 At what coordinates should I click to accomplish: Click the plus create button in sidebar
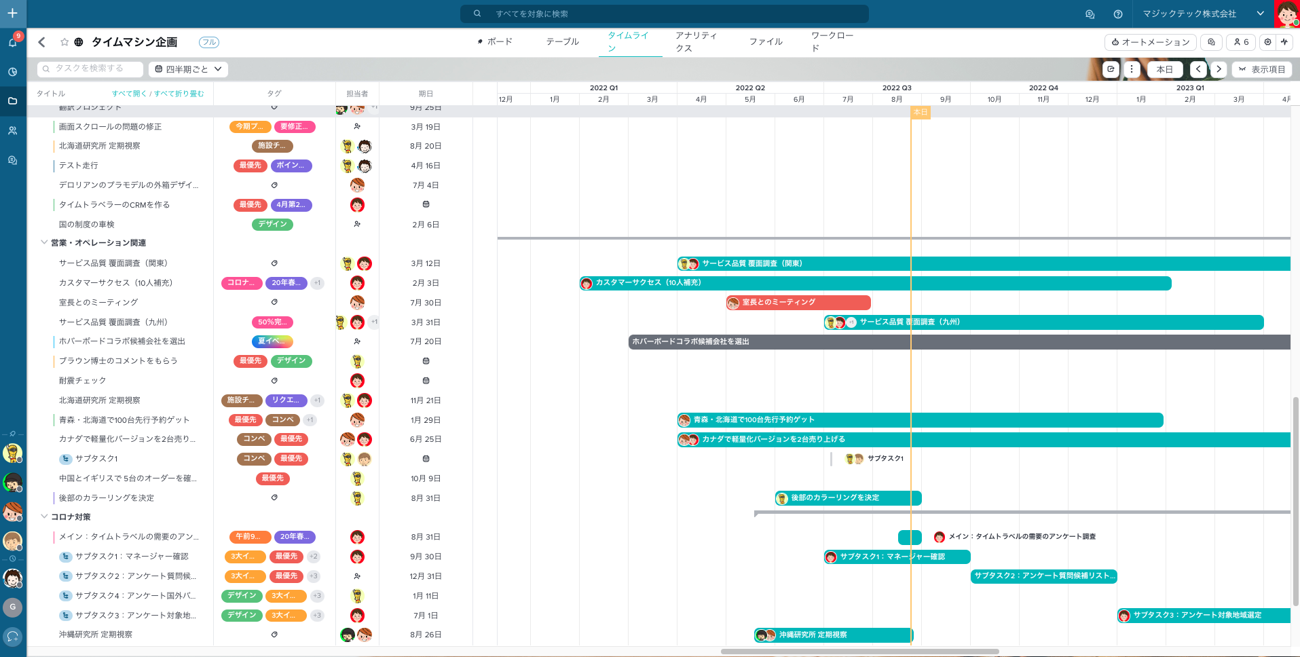[x=12, y=13]
